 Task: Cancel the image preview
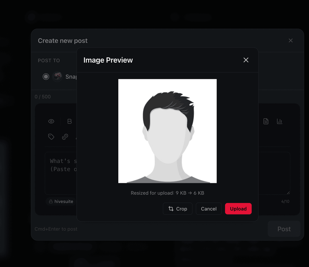pyautogui.click(x=208, y=209)
